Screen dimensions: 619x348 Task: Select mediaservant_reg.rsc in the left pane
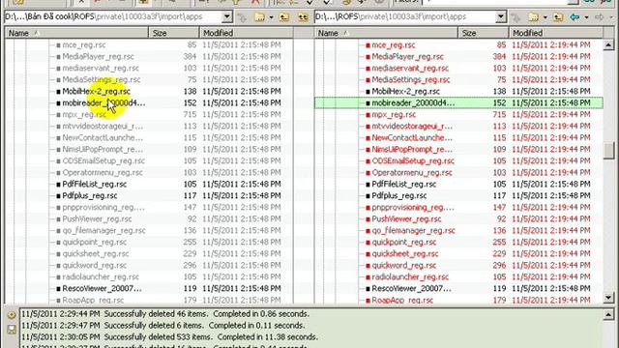pos(101,69)
